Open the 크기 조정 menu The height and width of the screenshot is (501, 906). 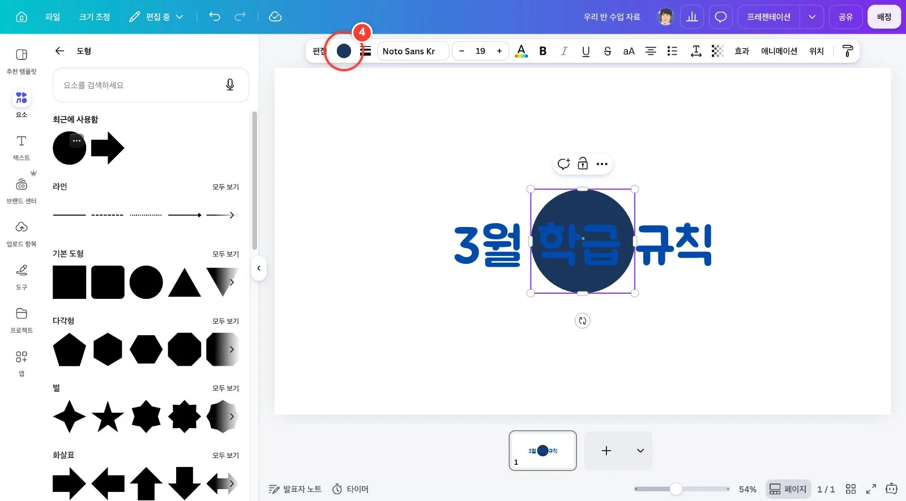95,17
